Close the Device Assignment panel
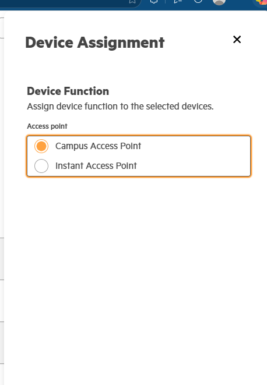Screen dimensions: 267x385 click(237, 39)
